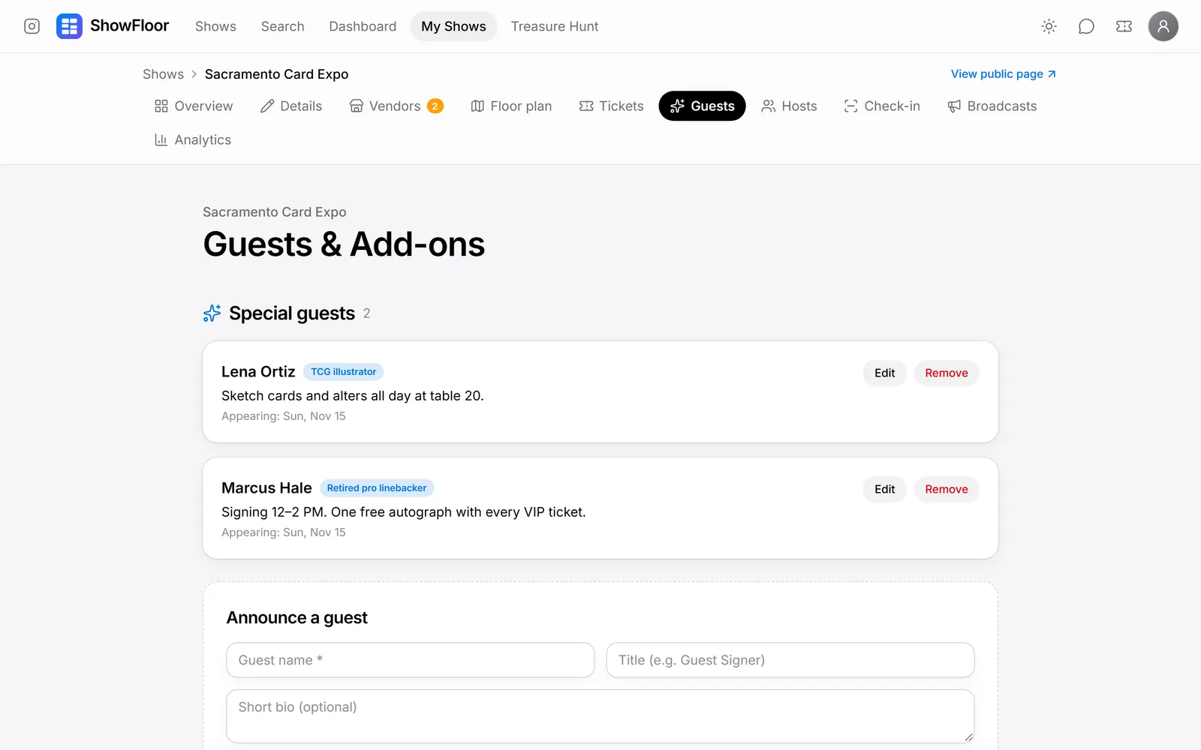Open the Analytics tab
Image resolution: width=1201 pixels, height=750 pixels.
(193, 139)
